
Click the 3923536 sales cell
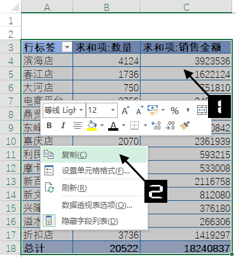coord(186,61)
